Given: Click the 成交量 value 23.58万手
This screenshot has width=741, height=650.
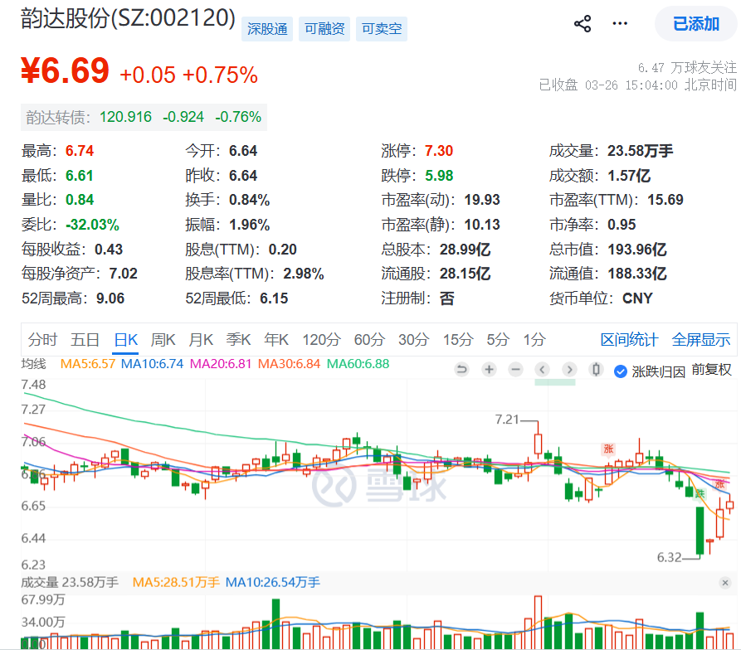Looking at the screenshot, I should tap(640, 151).
